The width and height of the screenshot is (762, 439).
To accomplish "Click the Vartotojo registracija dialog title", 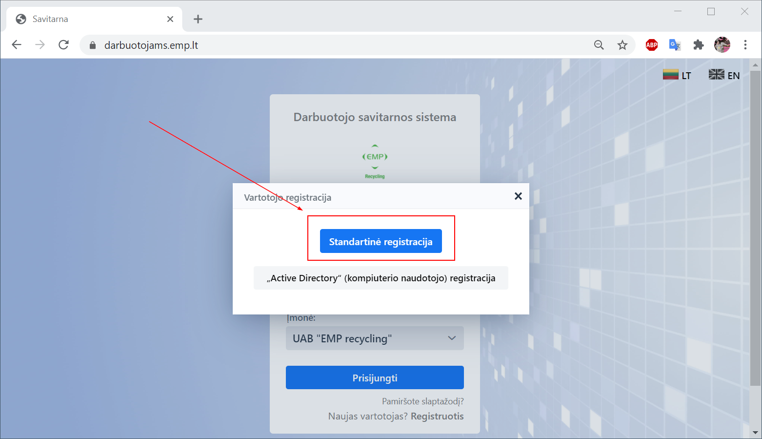I will tap(288, 197).
